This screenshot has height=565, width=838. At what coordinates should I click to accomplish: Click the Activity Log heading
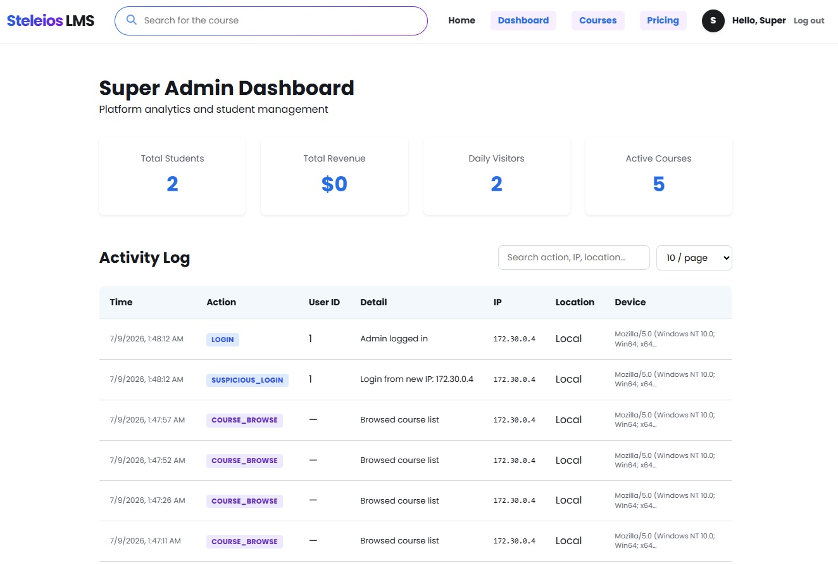click(x=144, y=257)
